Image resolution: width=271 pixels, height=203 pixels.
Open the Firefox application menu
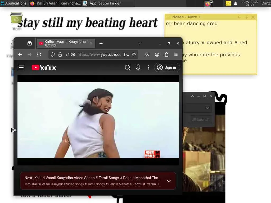(176, 54)
